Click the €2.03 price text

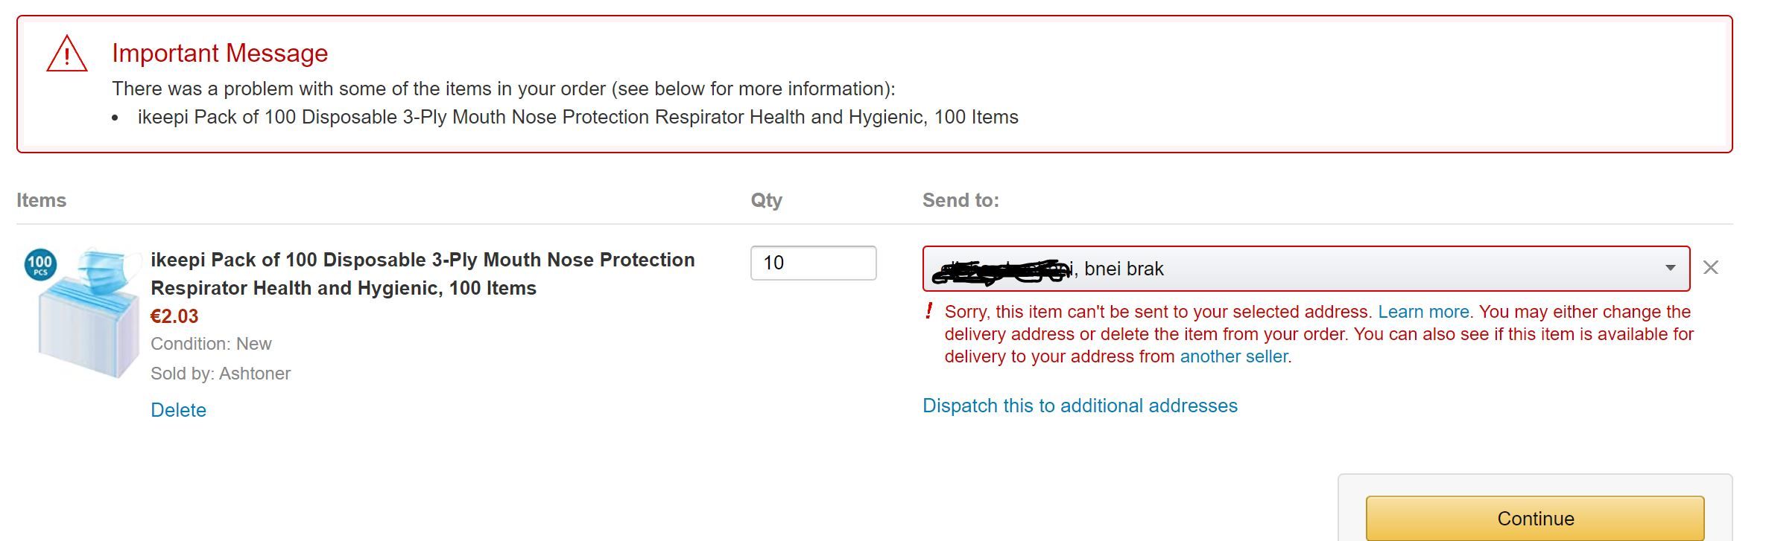(x=174, y=316)
